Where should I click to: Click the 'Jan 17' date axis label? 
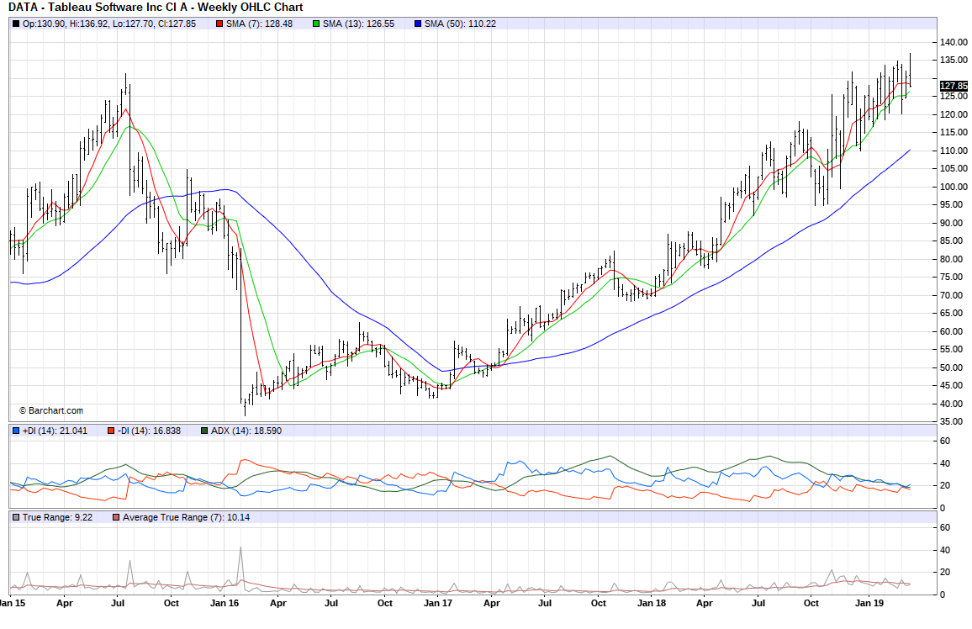click(437, 603)
